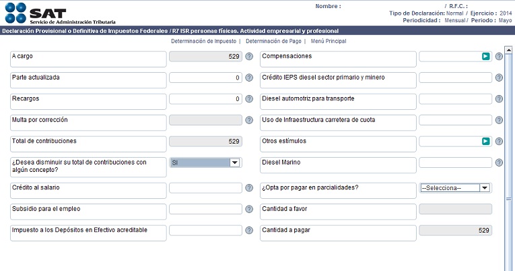Open help icon for Crédito al salario

[249, 188]
